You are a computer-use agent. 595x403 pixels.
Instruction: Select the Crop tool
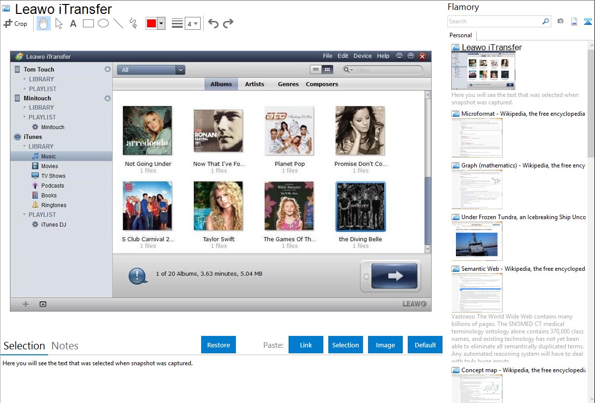[15, 23]
